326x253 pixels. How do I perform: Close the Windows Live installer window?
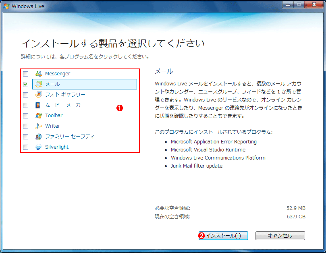point(314,5)
